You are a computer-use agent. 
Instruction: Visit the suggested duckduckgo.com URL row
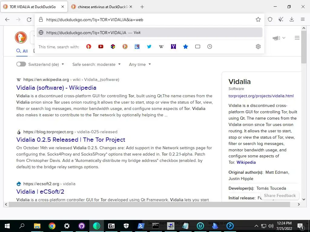(x=150, y=32)
